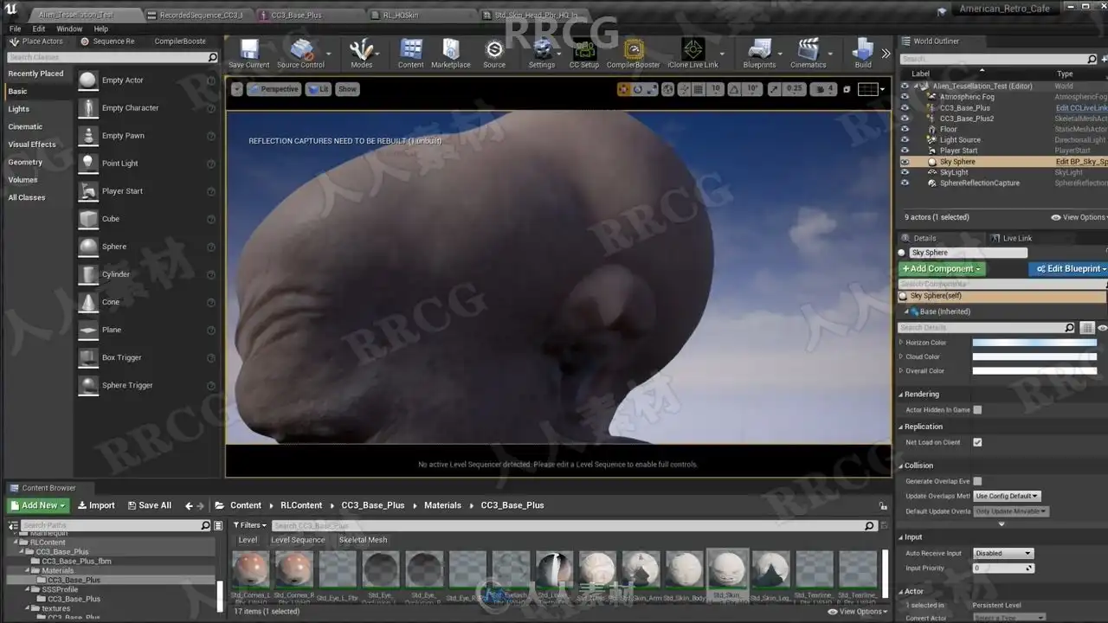The height and width of the screenshot is (623, 1108).
Task: Open the Update Overlaps Method dropdown
Action: pyautogui.click(x=1007, y=496)
